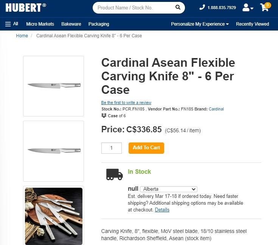Click the shipping Details link
Viewport: 278px width, 245px height.
(162, 210)
